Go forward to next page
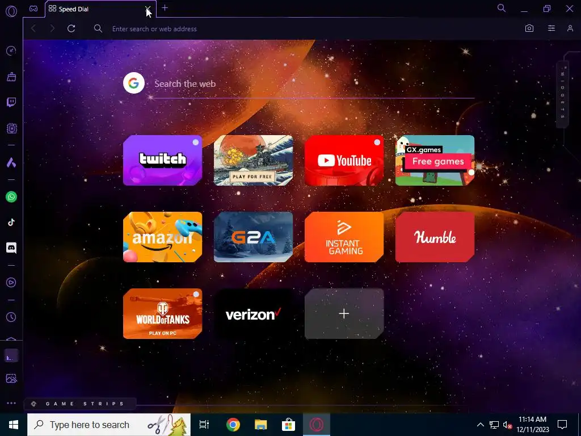 (52, 28)
